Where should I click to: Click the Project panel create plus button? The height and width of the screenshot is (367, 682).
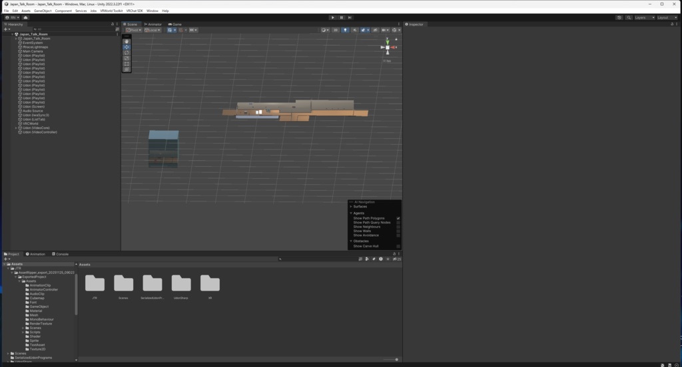click(7, 259)
